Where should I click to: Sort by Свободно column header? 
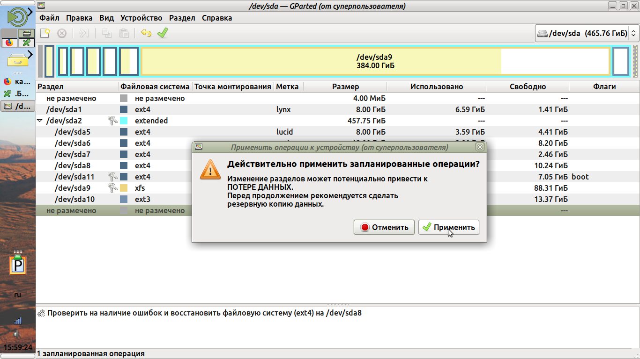click(x=528, y=86)
